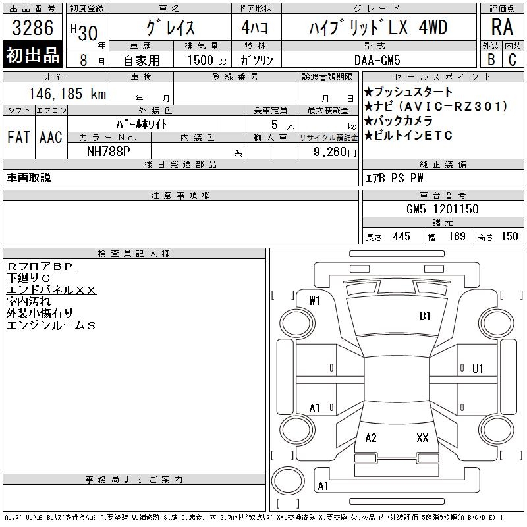Select the XX replaced panel marker

(x=422, y=437)
